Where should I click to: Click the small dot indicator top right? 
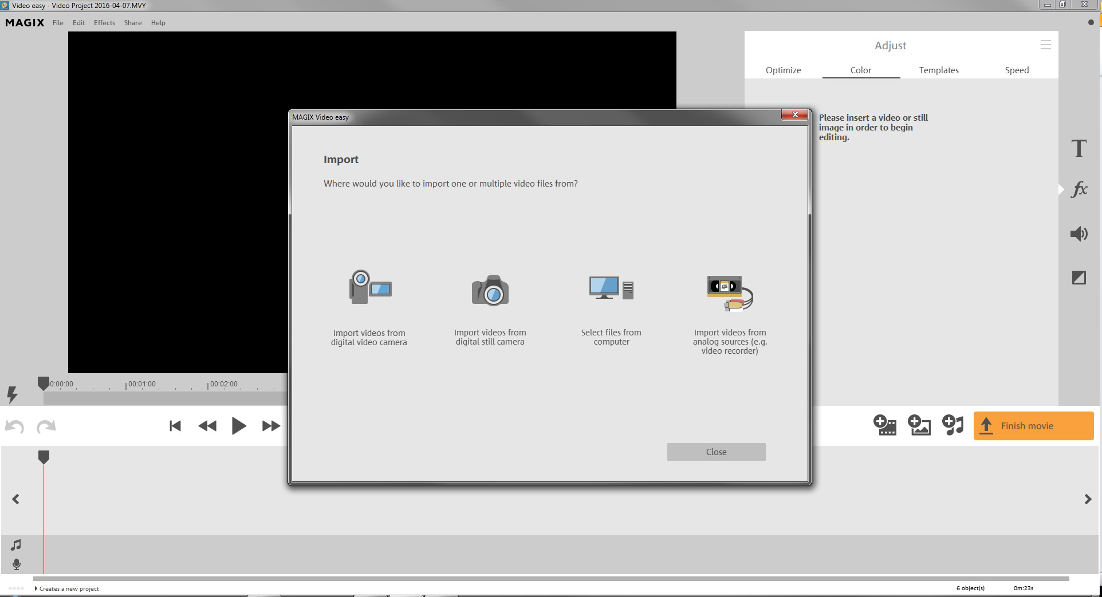tap(1091, 23)
